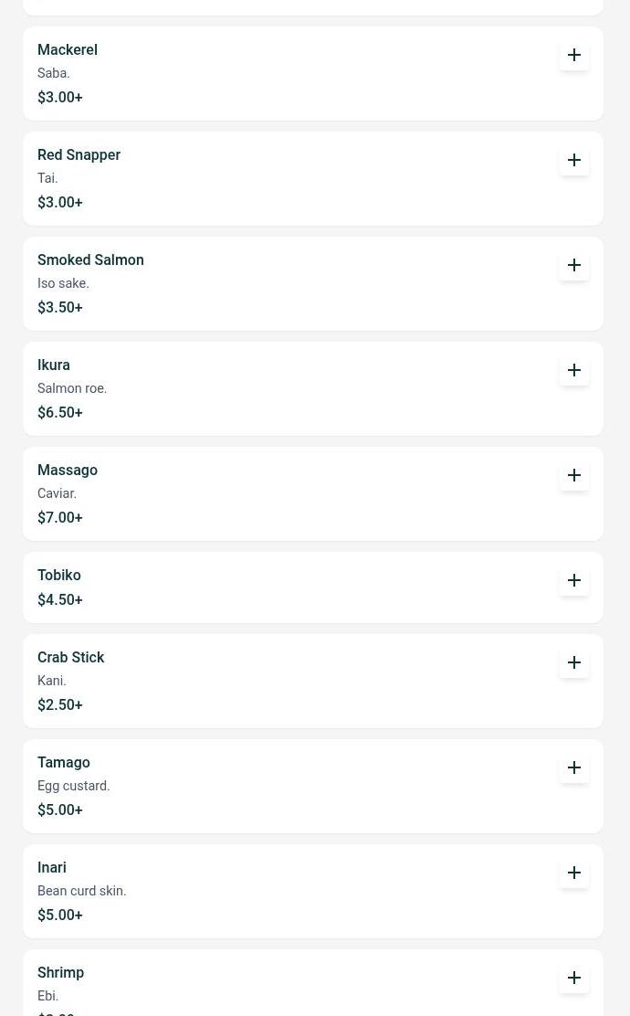Click the Tamago egg custard description
The height and width of the screenshot is (1016, 630).
point(73,786)
